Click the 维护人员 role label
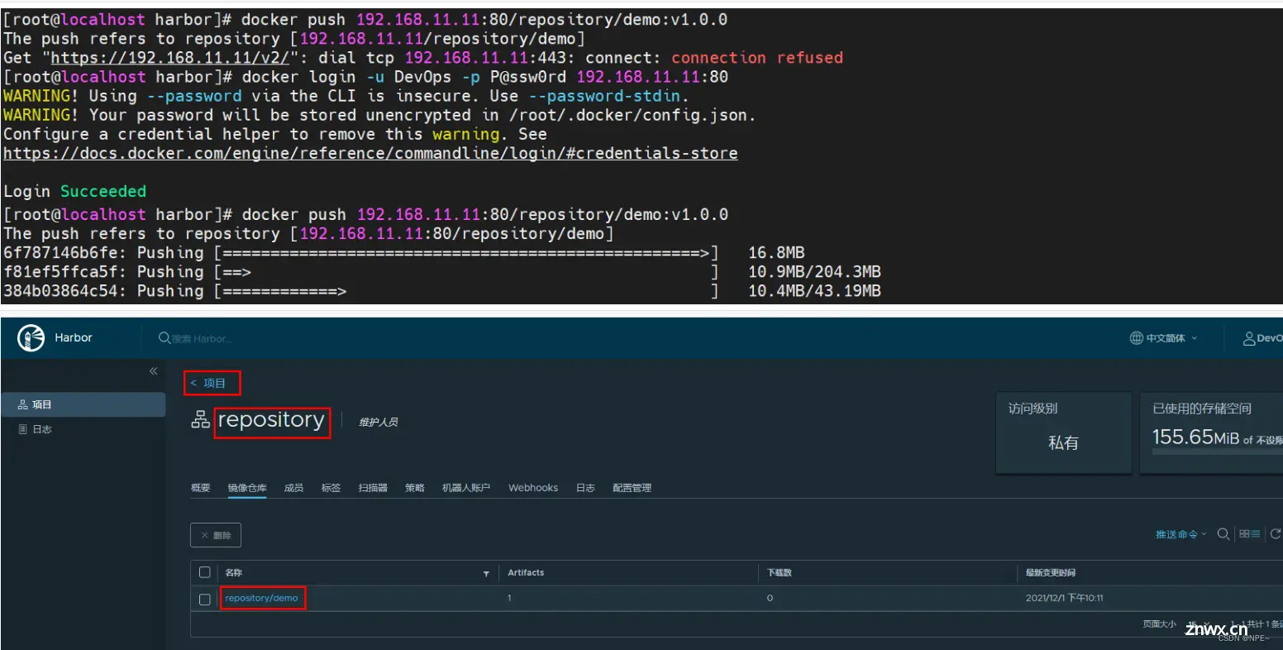 tap(378, 422)
